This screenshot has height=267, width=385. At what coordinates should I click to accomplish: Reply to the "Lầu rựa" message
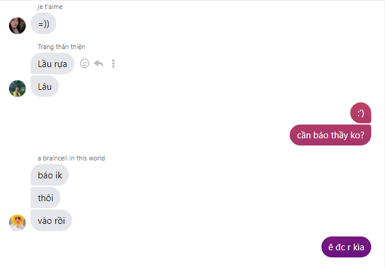[99, 63]
